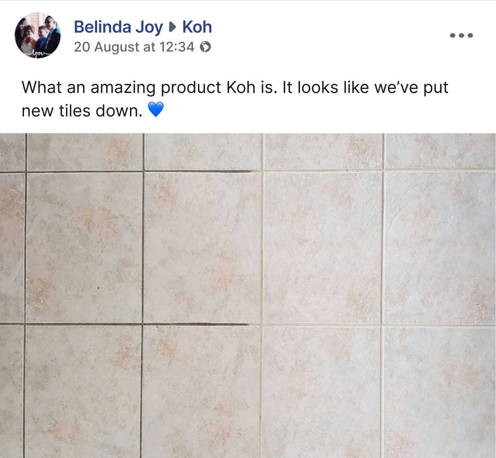Click the word Koh inside the post message
496x458 pixels.
pyautogui.click(x=241, y=87)
